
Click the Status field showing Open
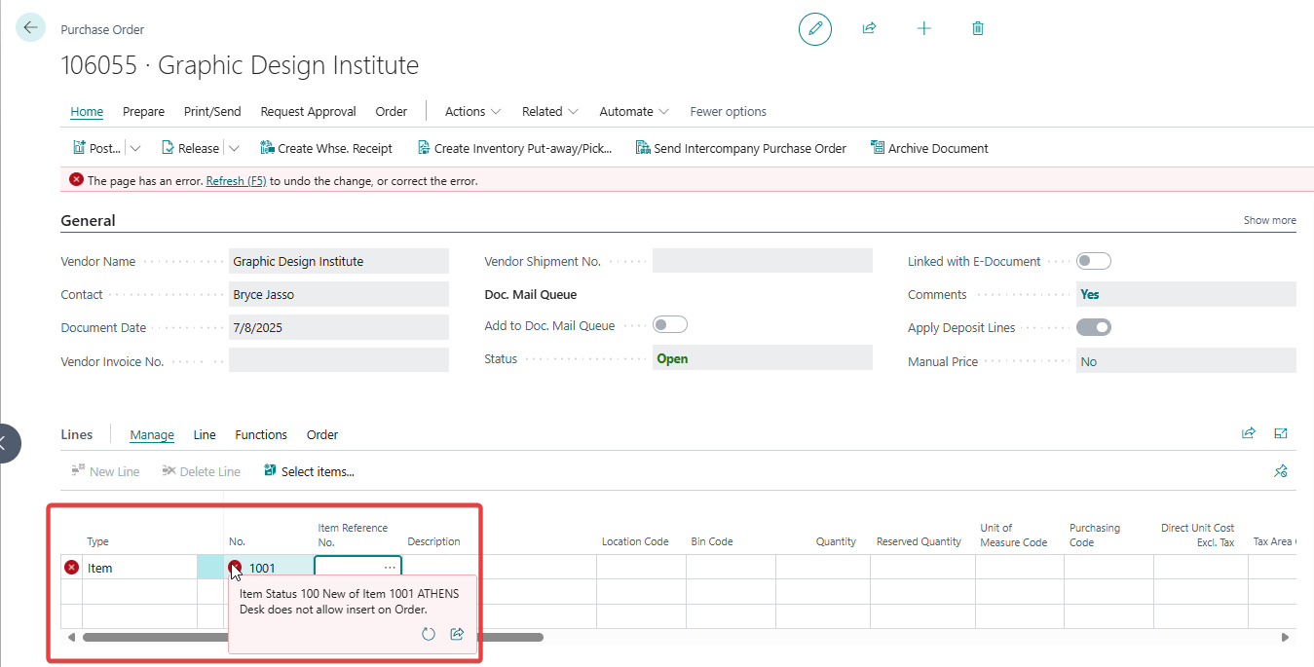tap(763, 358)
